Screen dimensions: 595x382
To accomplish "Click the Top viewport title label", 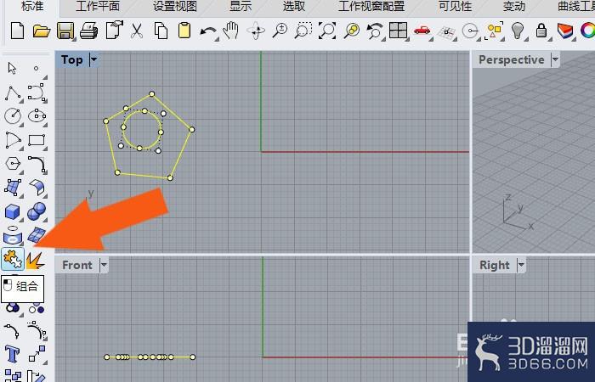I will 71,59.
